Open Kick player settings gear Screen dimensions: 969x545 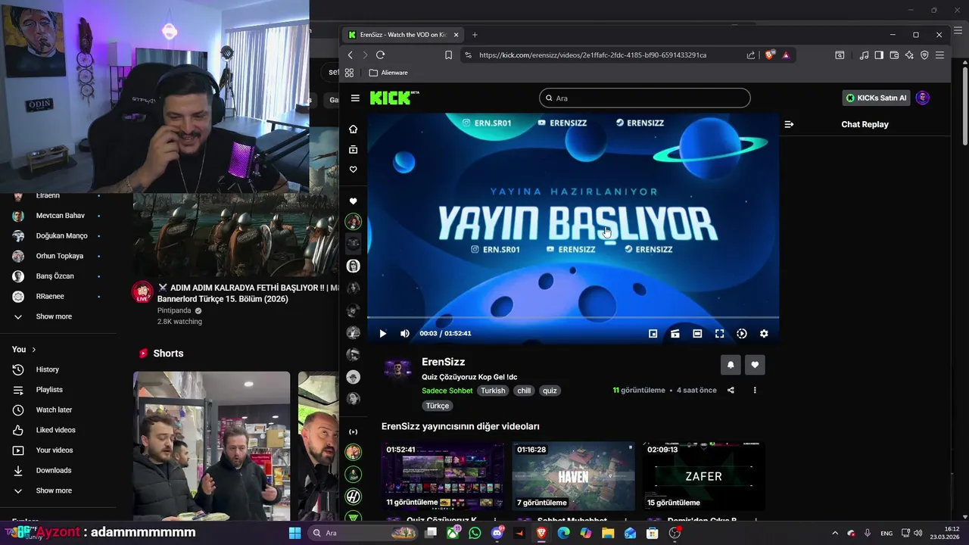coord(764,334)
